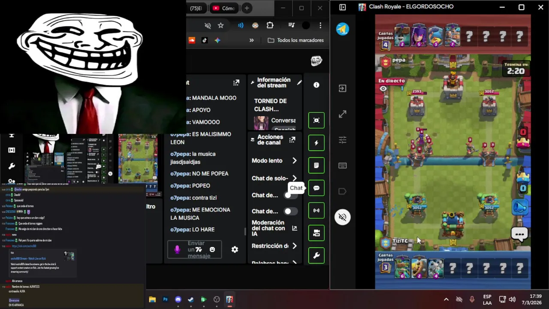This screenshot has width=549, height=309.
Task: Open File Explorer from the taskbar
Action: (152, 300)
